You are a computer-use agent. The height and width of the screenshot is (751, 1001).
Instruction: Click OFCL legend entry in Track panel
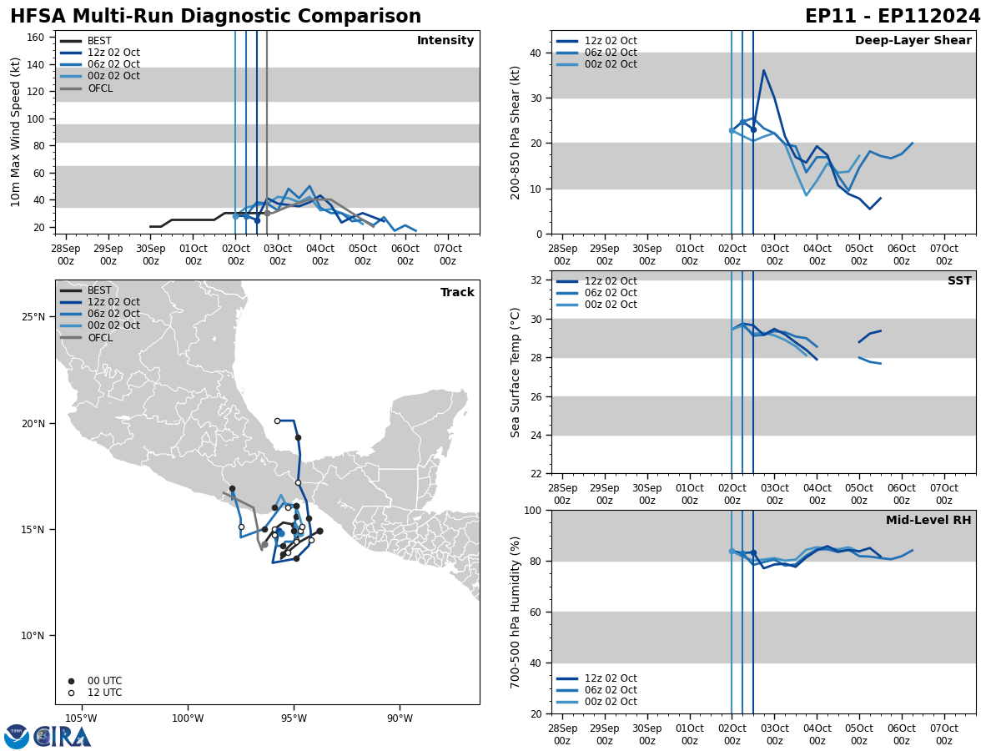(86, 338)
